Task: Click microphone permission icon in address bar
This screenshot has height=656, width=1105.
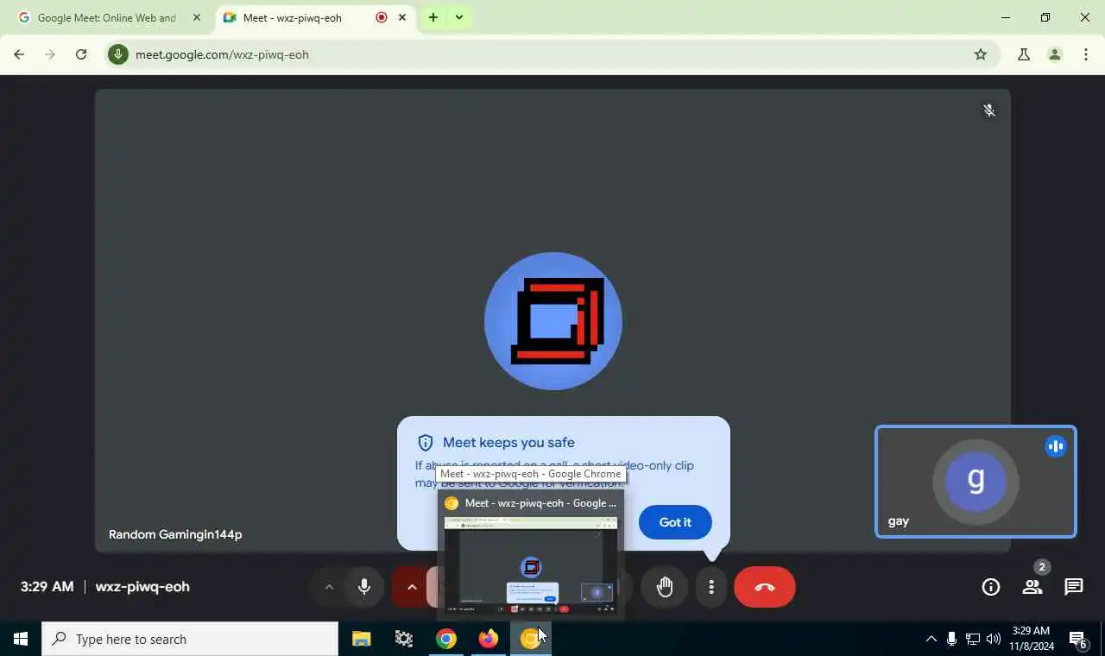Action: tap(118, 54)
